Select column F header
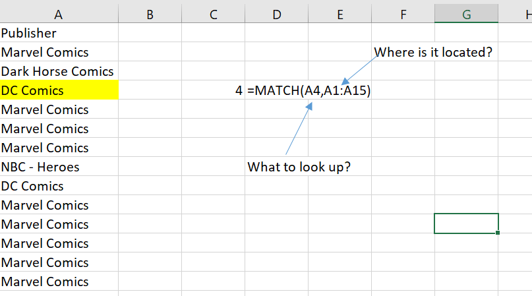Screen dimensions: 532x296 click(403, 14)
